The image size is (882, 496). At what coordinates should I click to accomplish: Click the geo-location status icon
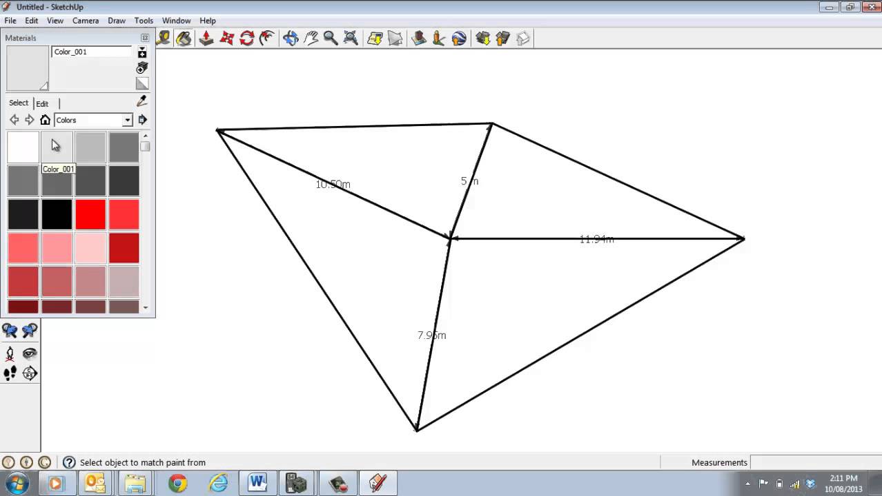(x=8, y=462)
